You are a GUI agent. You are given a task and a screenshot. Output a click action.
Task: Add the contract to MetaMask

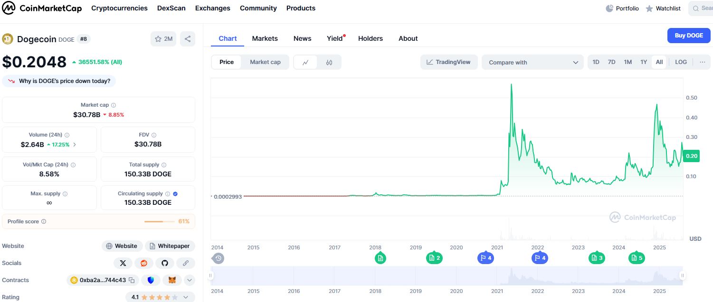click(173, 280)
